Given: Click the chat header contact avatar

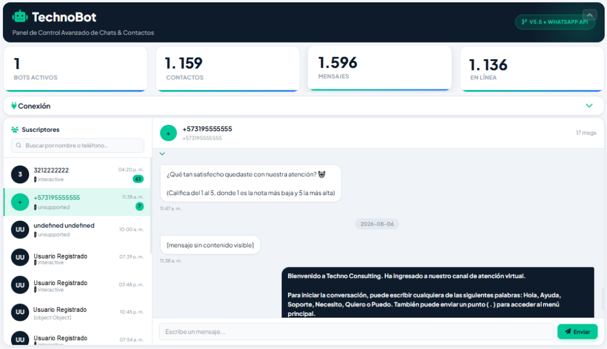Looking at the screenshot, I should [x=168, y=133].
